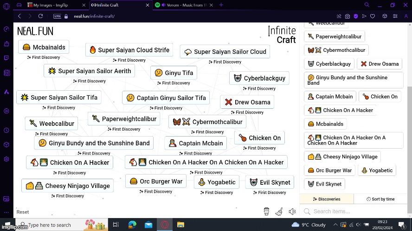The height and width of the screenshot is (231, 412).
Task: Click Super Saiyan Sailor Aerith canvas element
Action: pos(90,71)
